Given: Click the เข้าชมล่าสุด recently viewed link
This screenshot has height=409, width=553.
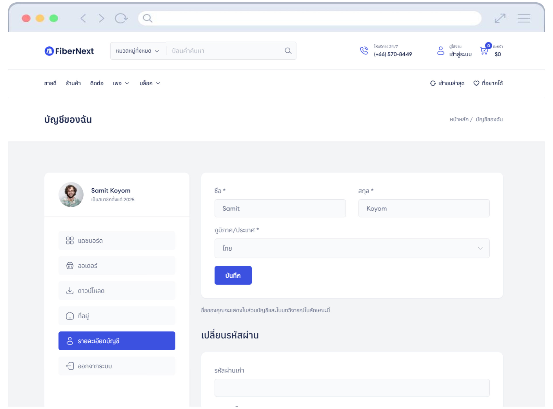Looking at the screenshot, I should pos(447,83).
